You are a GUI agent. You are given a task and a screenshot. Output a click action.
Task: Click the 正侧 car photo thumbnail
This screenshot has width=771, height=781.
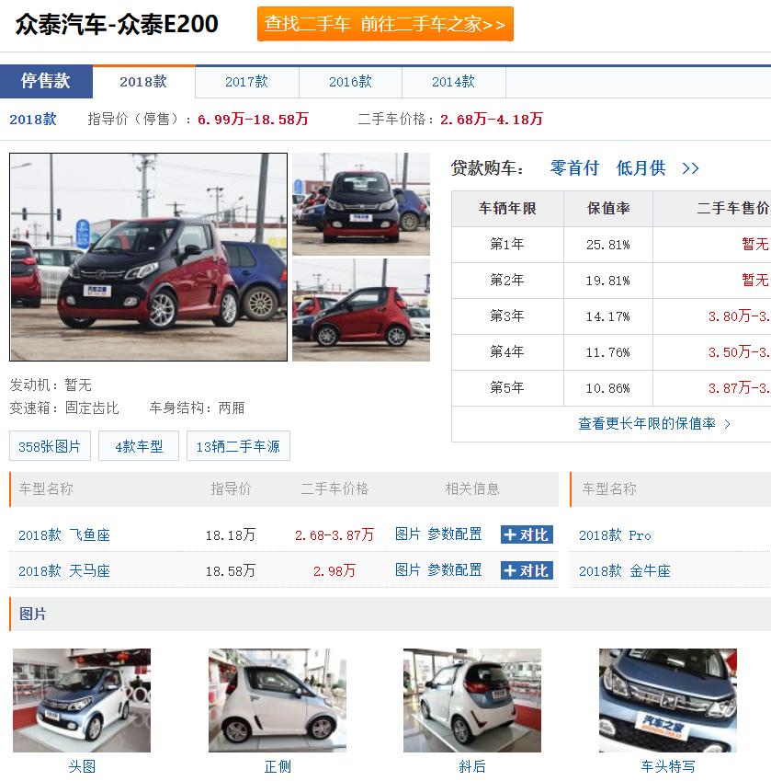pos(278,701)
